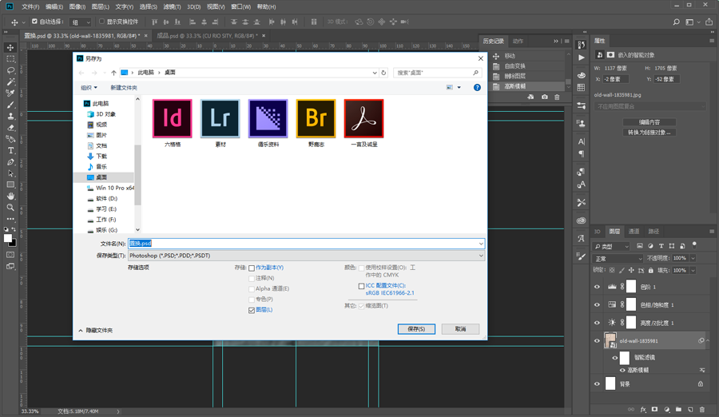Click the help icon in the save dialog
719x417 pixels.
[x=477, y=87]
